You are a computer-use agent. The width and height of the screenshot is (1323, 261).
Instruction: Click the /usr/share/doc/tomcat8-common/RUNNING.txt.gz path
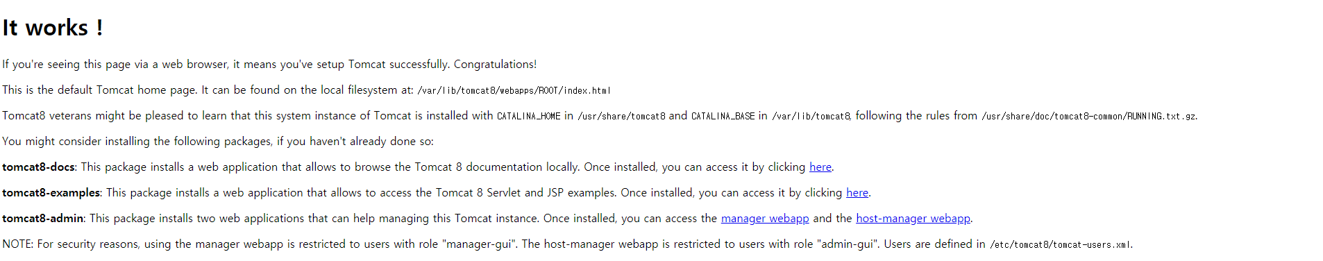1089,116
